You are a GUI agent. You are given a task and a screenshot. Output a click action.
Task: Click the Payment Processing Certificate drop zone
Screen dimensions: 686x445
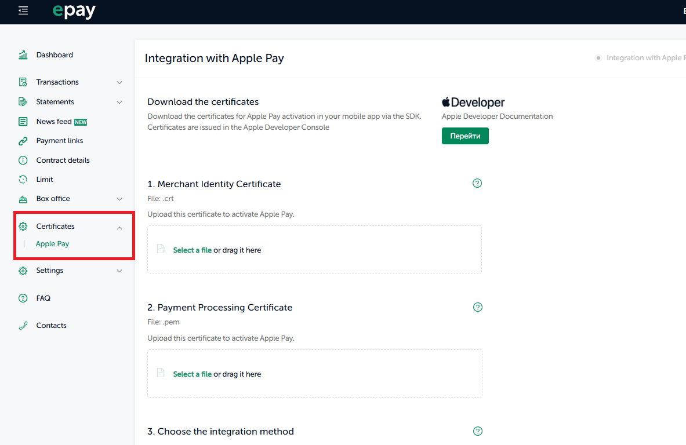[x=314, y=373]
